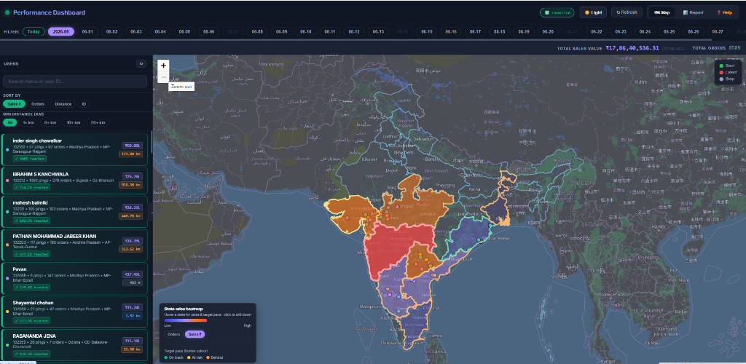Filter by date 06-10
This screenshot has height=364, width=746.
(x=306, y=31)
